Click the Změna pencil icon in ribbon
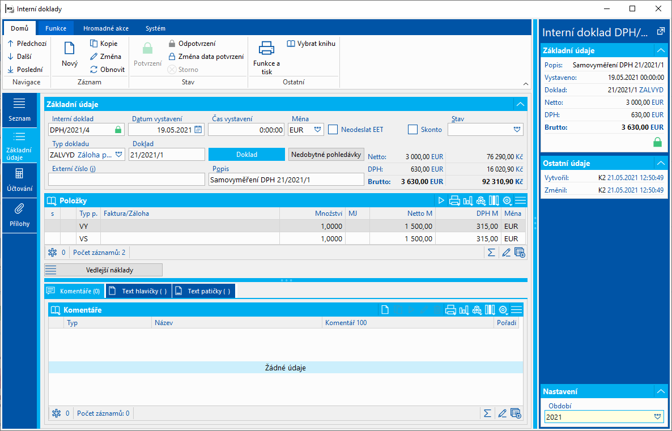This screenshot has width=672, height=431. 94,56
